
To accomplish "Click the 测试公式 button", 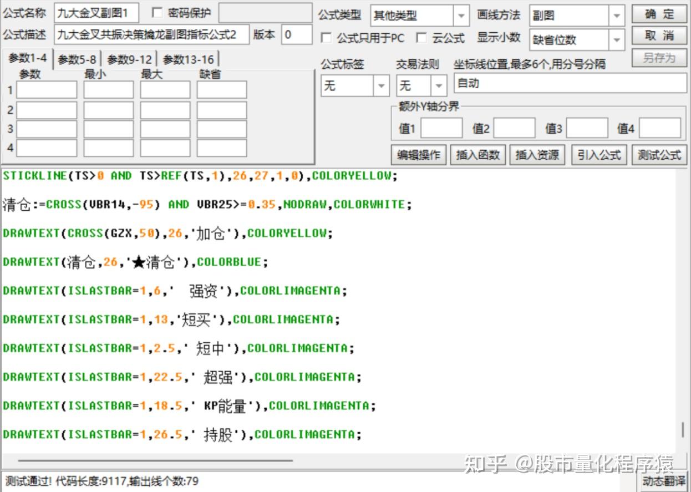I will pos(659,155).
